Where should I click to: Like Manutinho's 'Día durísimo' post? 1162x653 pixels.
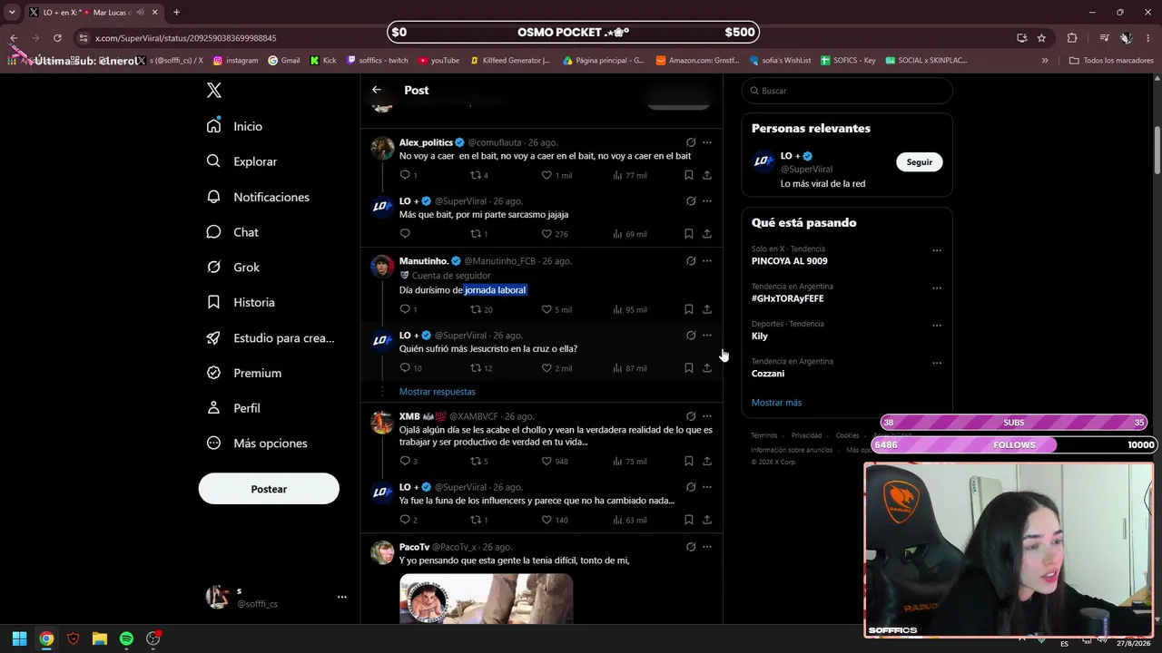click(547, 309)
